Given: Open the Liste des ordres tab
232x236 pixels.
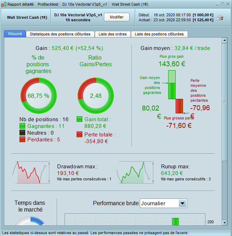Looking at the screenshot, I should pyautogui.click(x=112, y=34).
